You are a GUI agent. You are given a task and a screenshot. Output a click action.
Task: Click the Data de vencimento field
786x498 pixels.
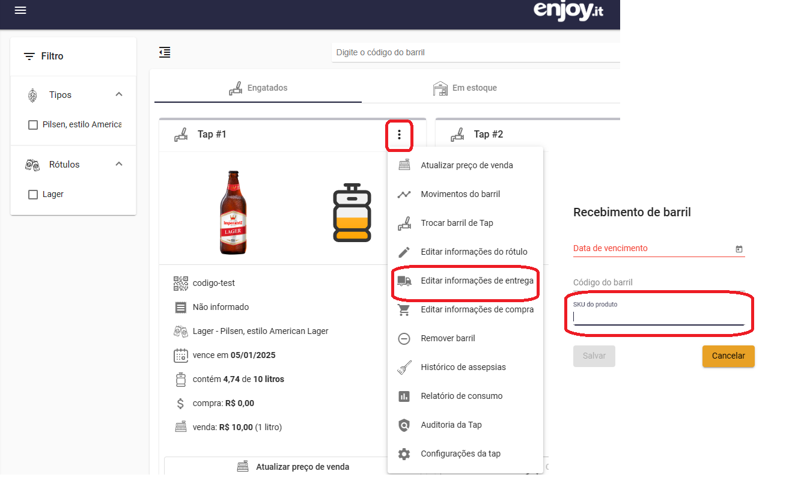pyautogui.click(x=659, y=249)
